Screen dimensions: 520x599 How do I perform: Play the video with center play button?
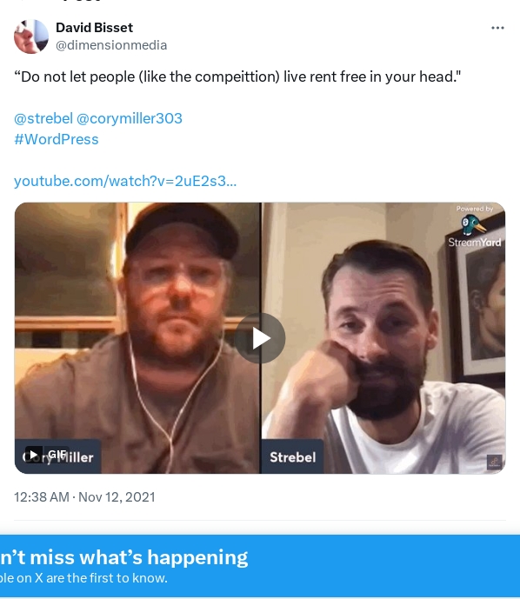tap(260, 338)
